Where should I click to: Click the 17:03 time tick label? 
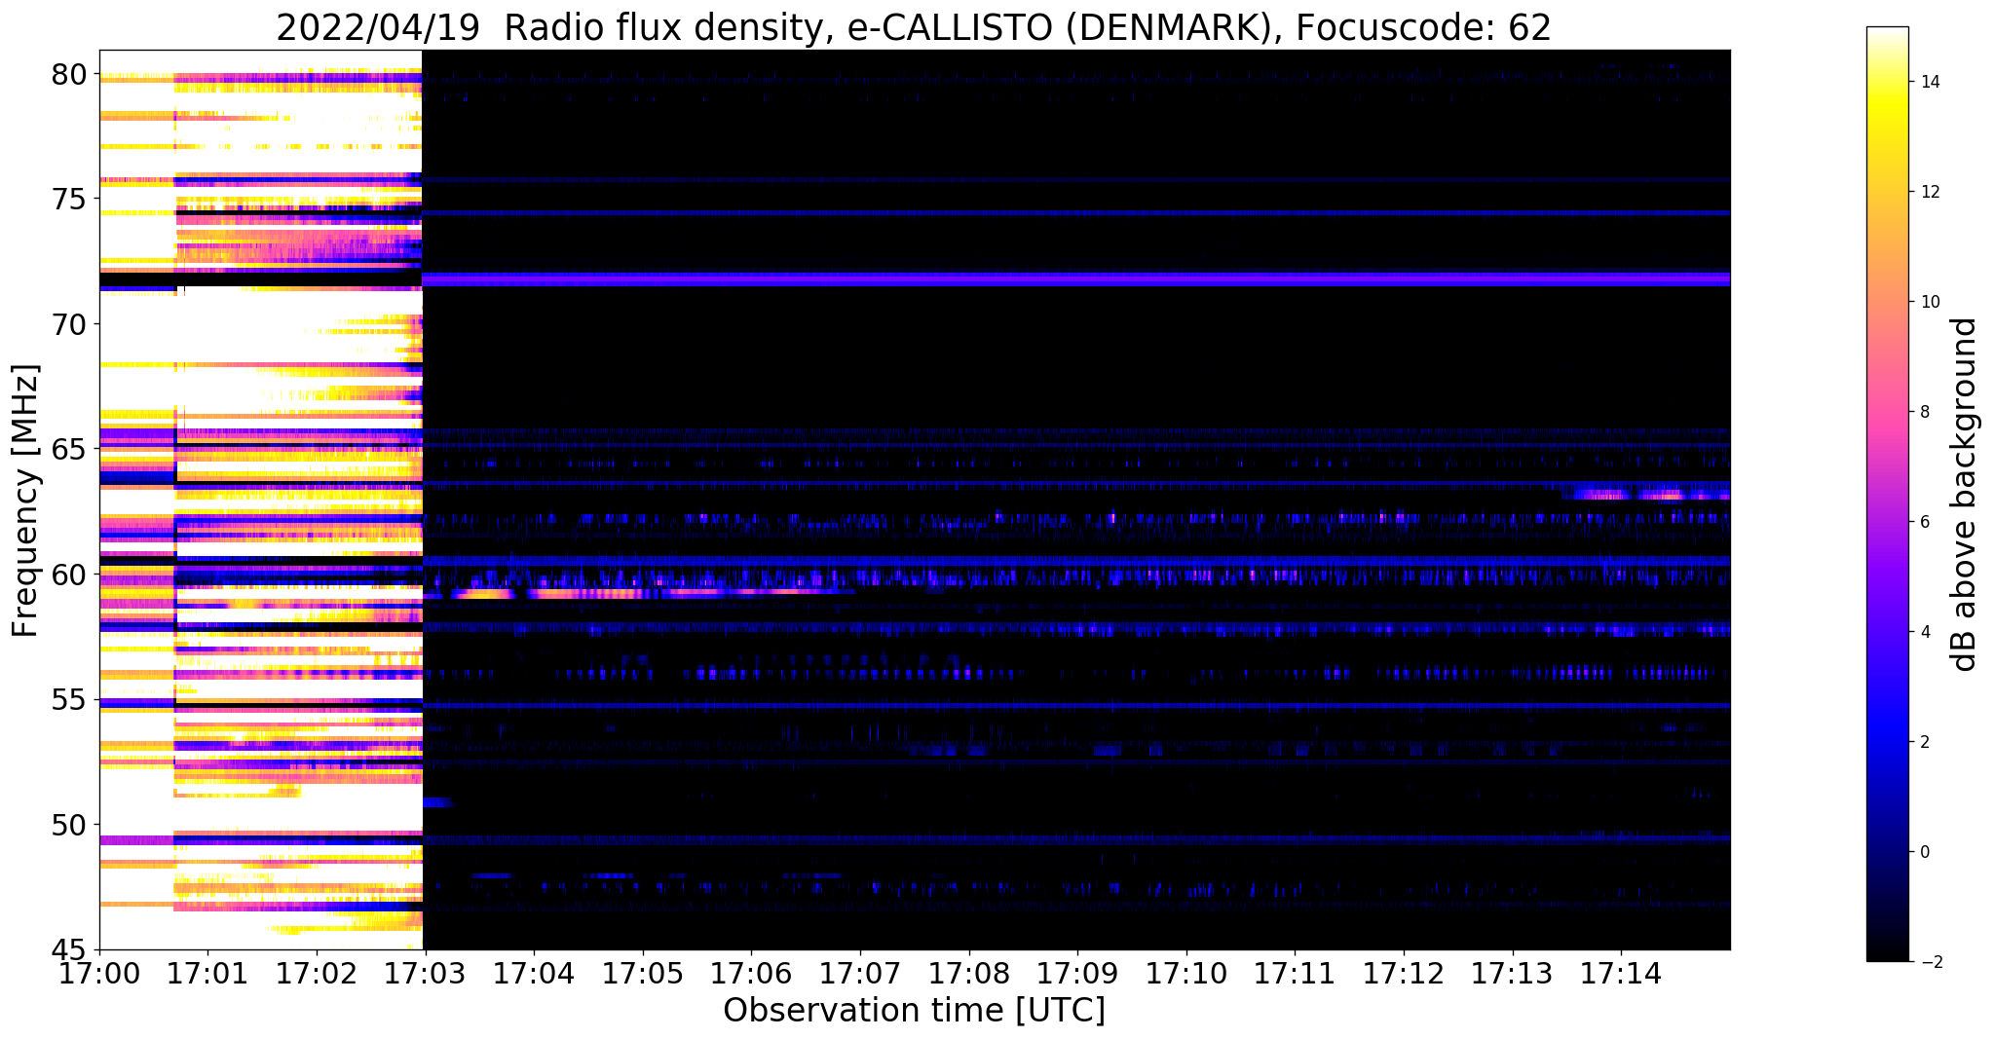(426, 973)
